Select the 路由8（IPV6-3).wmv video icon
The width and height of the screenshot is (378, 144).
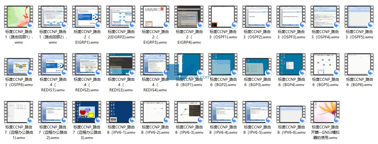pos(189,112)
